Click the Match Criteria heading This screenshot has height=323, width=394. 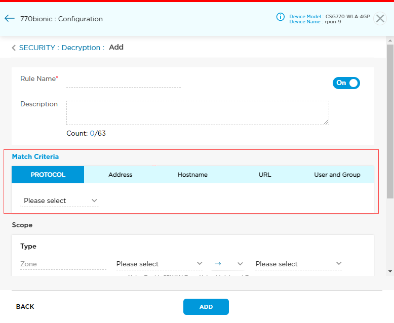point(35,157)
